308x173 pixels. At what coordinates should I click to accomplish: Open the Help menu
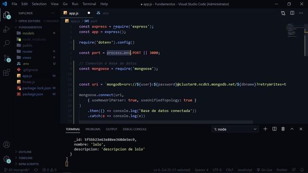click(104, 4)
